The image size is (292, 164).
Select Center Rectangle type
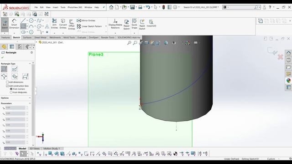click(x=15, y=69)
